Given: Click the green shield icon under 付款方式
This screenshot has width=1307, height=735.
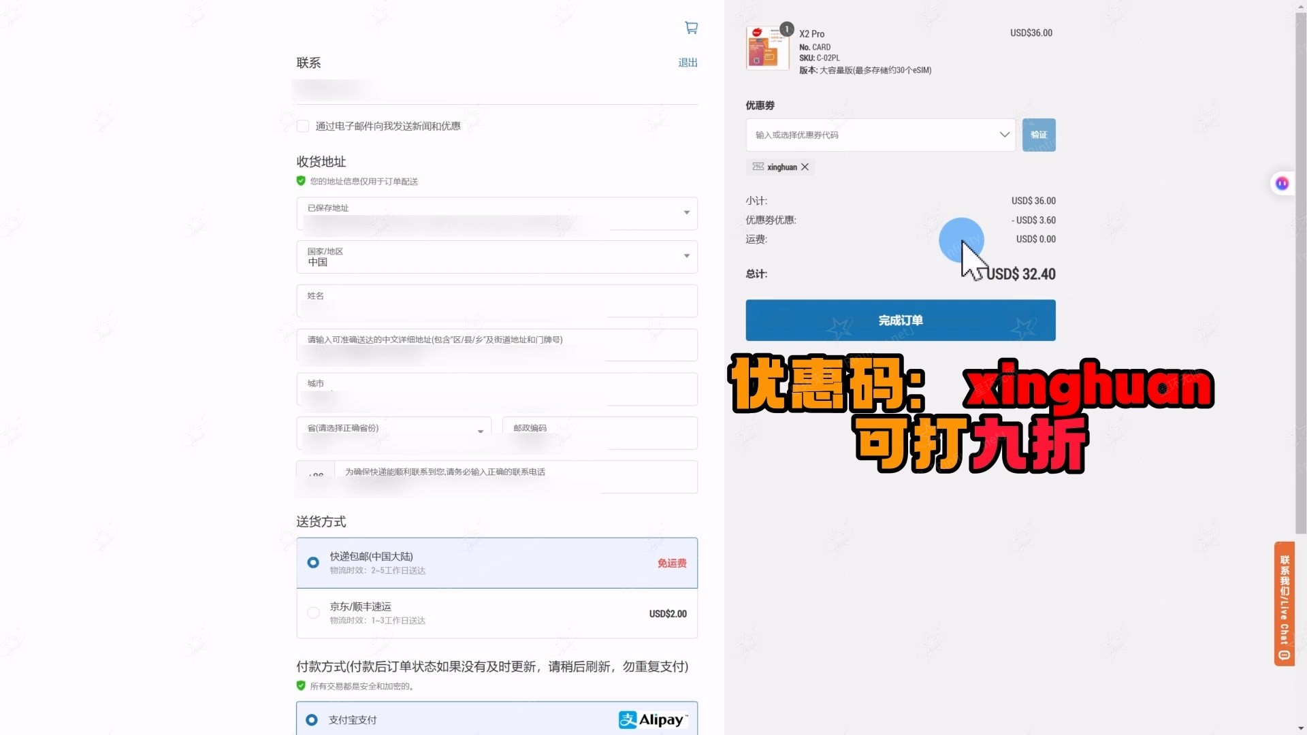Looking at the screenshot, I should (x=301, y=685).
